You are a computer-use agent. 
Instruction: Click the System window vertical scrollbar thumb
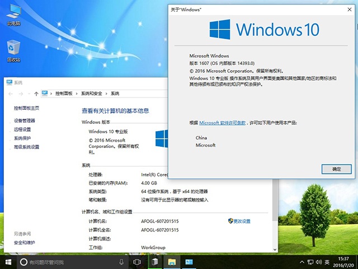tap(275, 200)
